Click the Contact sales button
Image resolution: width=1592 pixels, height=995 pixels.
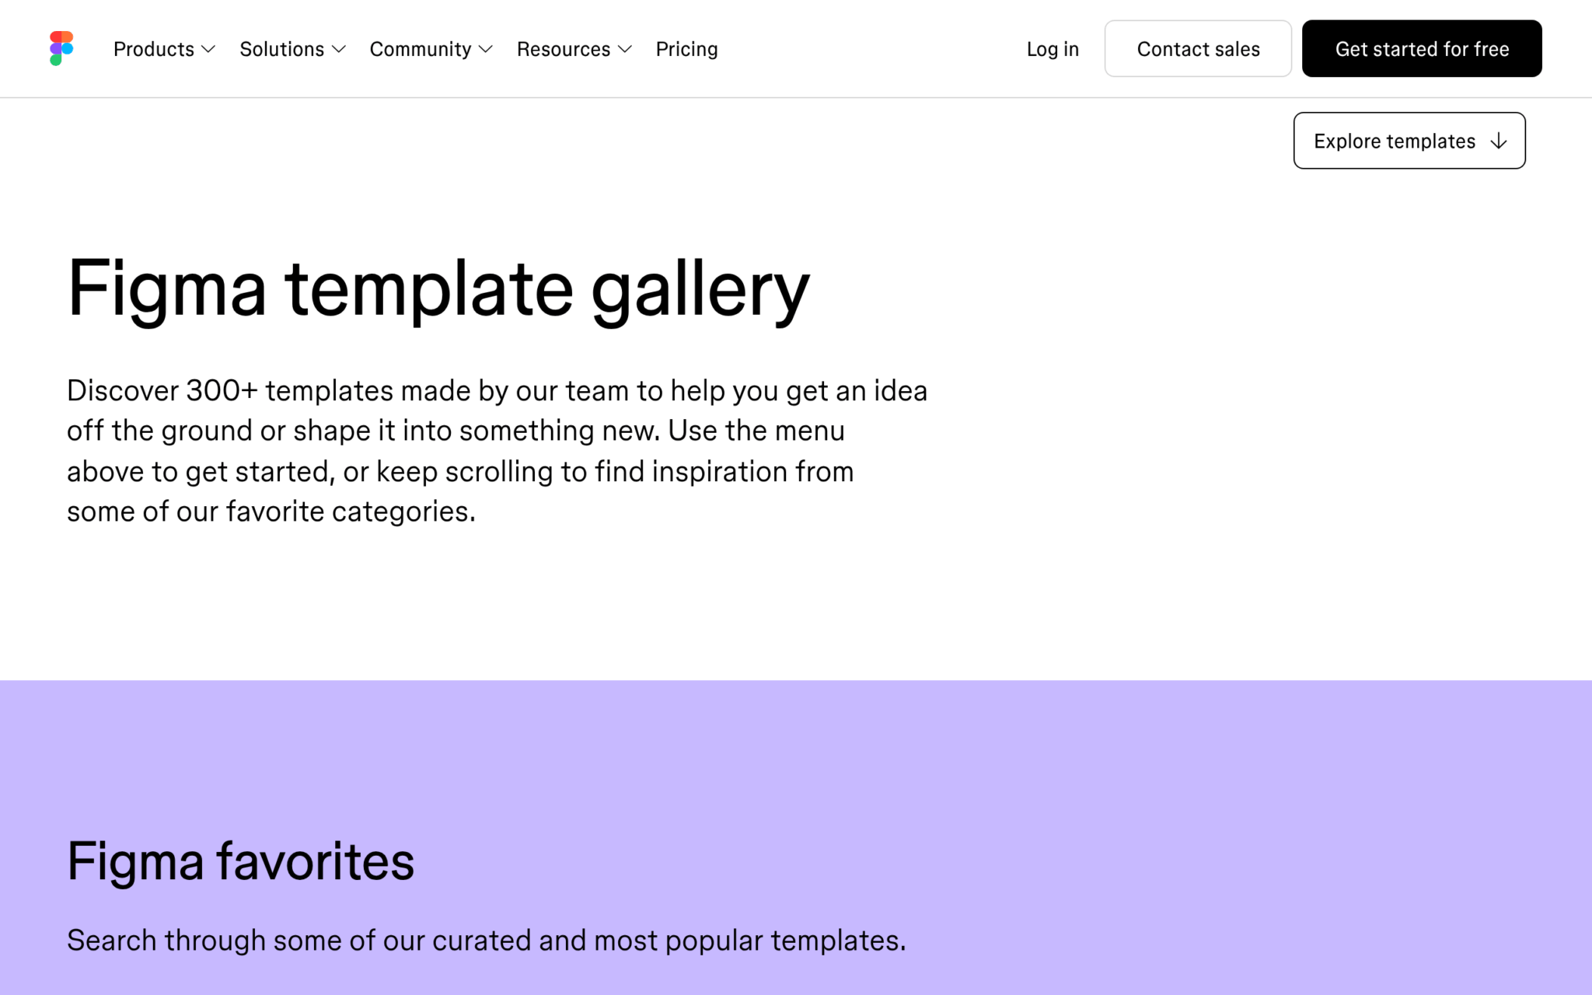click(x=1198, y=48)
